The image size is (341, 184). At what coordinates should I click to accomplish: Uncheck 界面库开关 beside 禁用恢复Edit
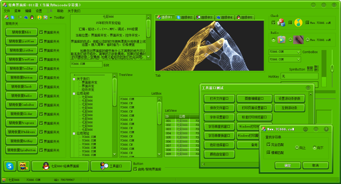41,32
